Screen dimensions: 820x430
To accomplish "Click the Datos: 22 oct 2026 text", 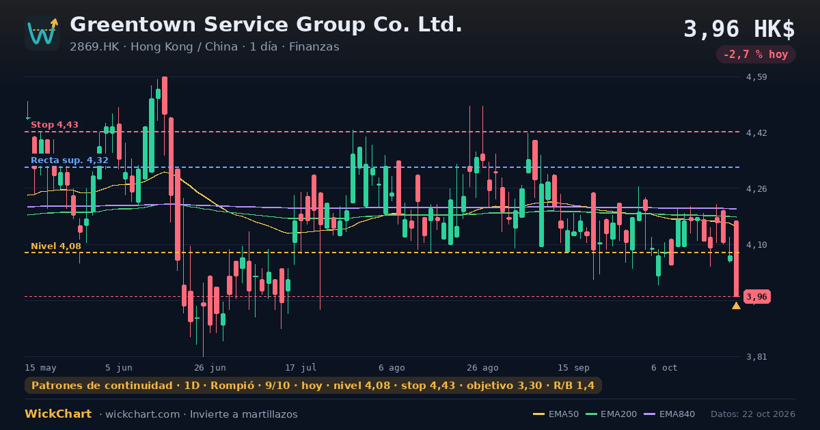I will pos(753,414).
